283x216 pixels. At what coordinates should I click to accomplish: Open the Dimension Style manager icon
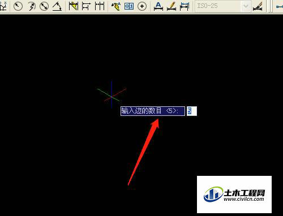coord(258,6)
